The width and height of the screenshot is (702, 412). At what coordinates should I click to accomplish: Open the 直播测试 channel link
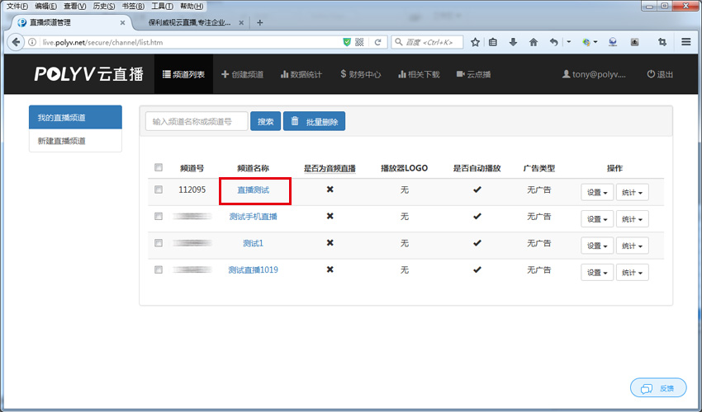pos(253,190)
